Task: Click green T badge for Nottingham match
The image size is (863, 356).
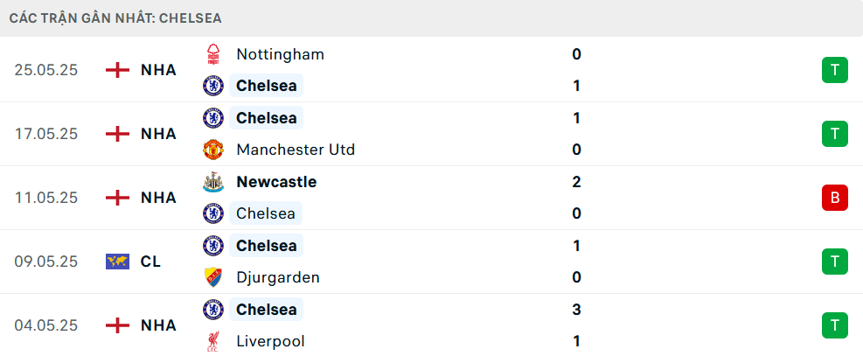Action: [835, 70]
